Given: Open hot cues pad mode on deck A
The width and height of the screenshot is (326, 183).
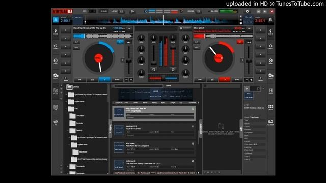Looking at the screenshot, I should point(56,32).
